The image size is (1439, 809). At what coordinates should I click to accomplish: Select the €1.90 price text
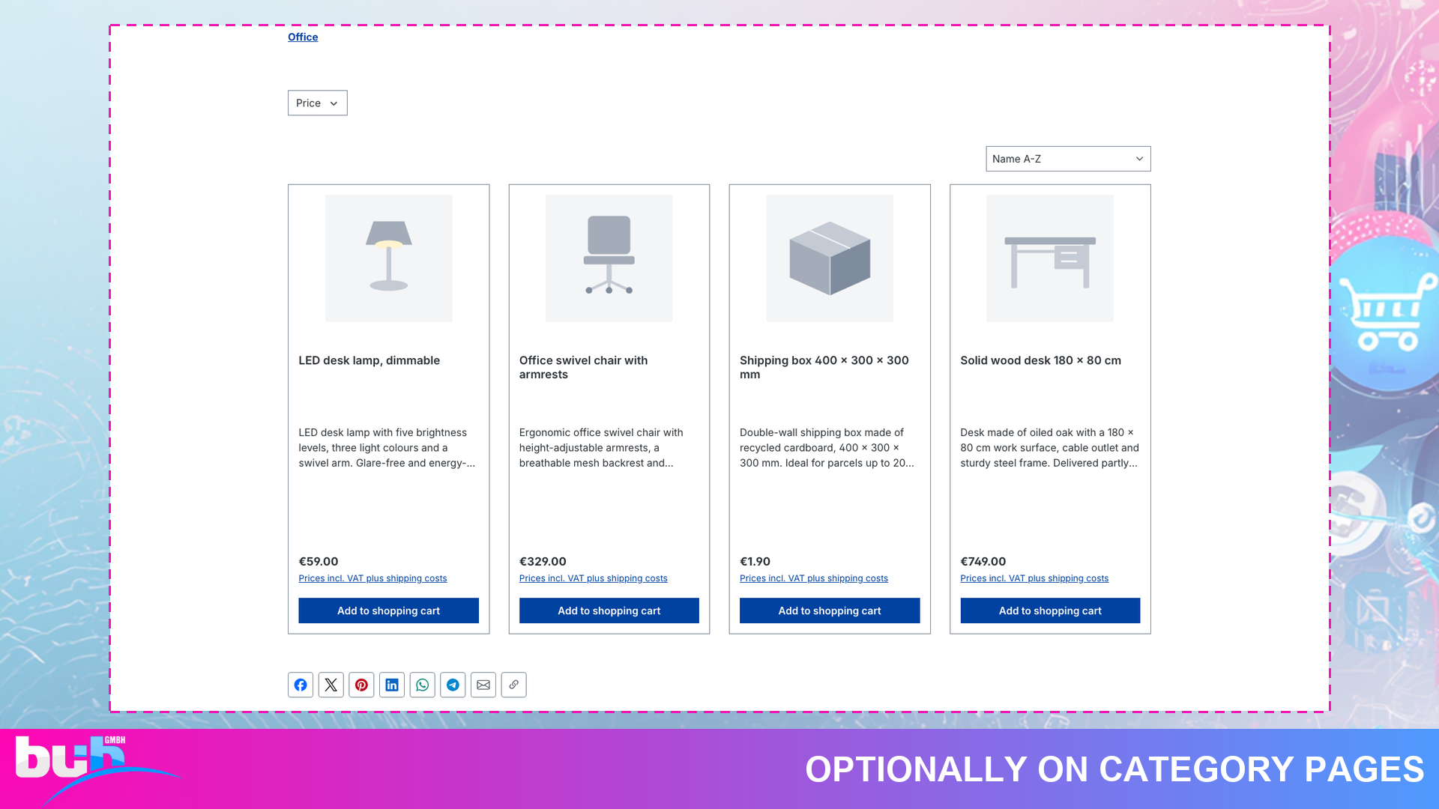click(x=755, y=561)
